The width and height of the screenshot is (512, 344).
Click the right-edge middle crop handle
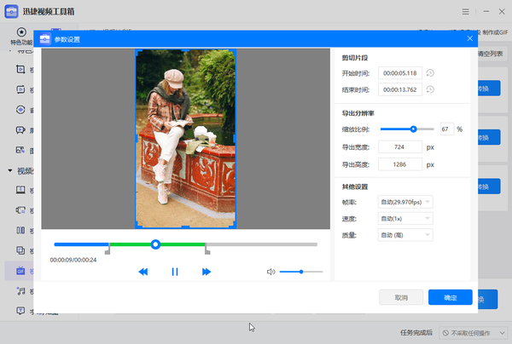[235, 139]
